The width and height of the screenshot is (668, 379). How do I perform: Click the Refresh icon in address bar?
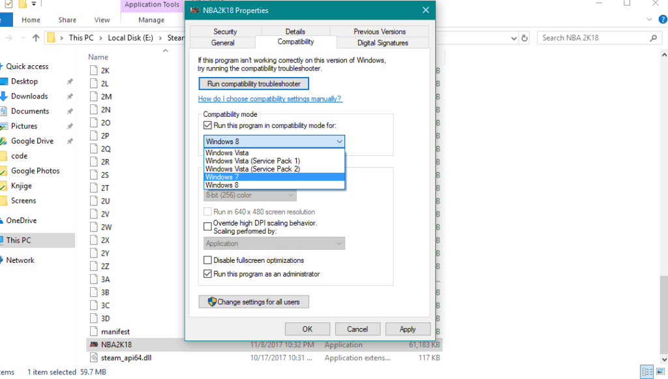point(524,38)
